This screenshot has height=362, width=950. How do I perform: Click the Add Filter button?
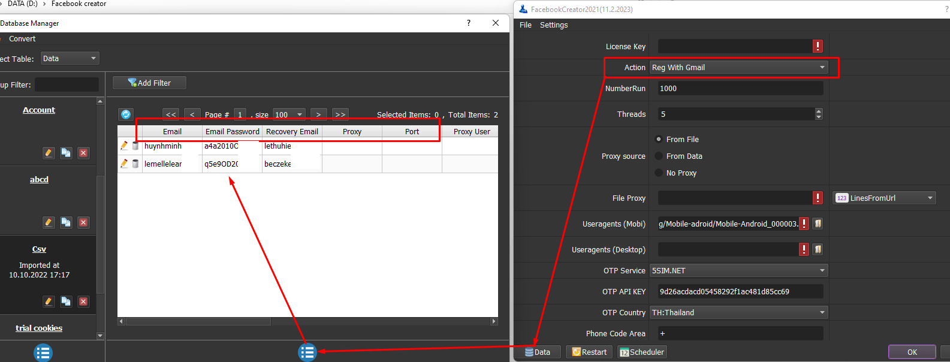point(149,83)
